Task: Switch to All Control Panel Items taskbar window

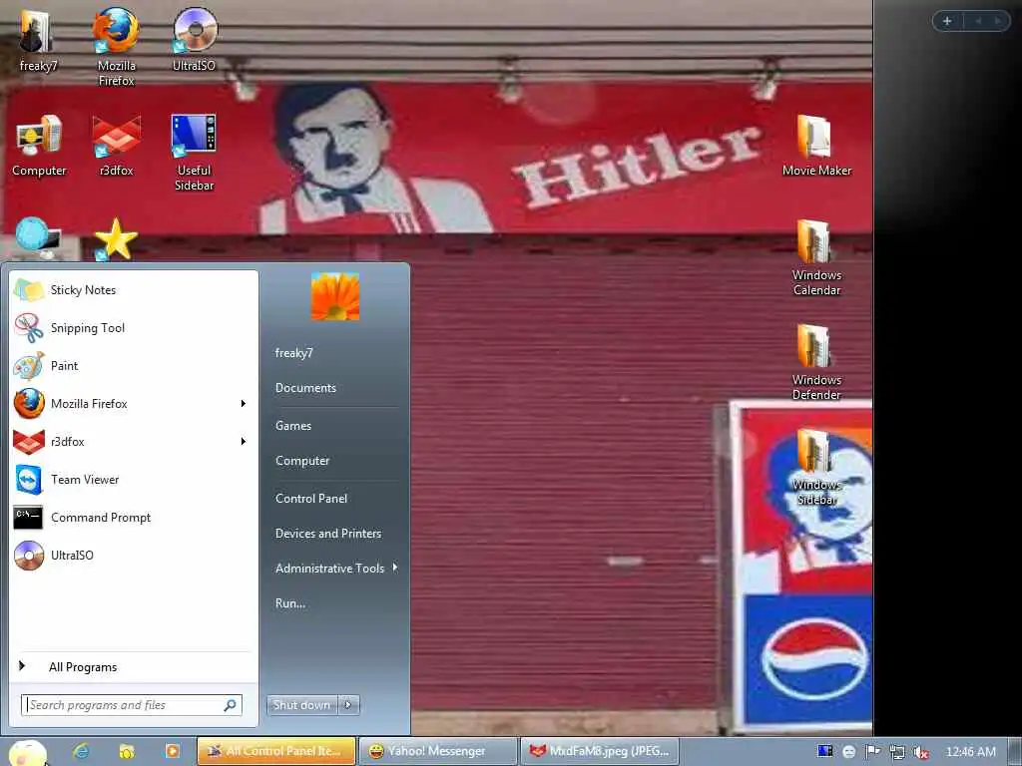Action: click(276, 751)
